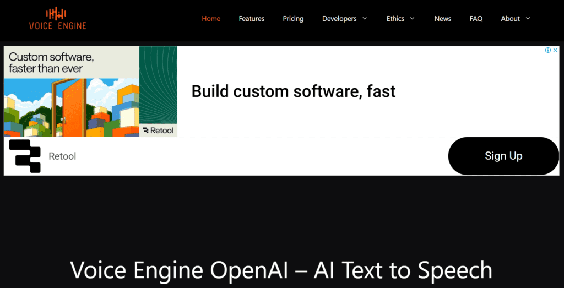Close the Retool advertisement with X
Image resolution: width=564 pixels, height=288 pixels.
pos(556,50)
